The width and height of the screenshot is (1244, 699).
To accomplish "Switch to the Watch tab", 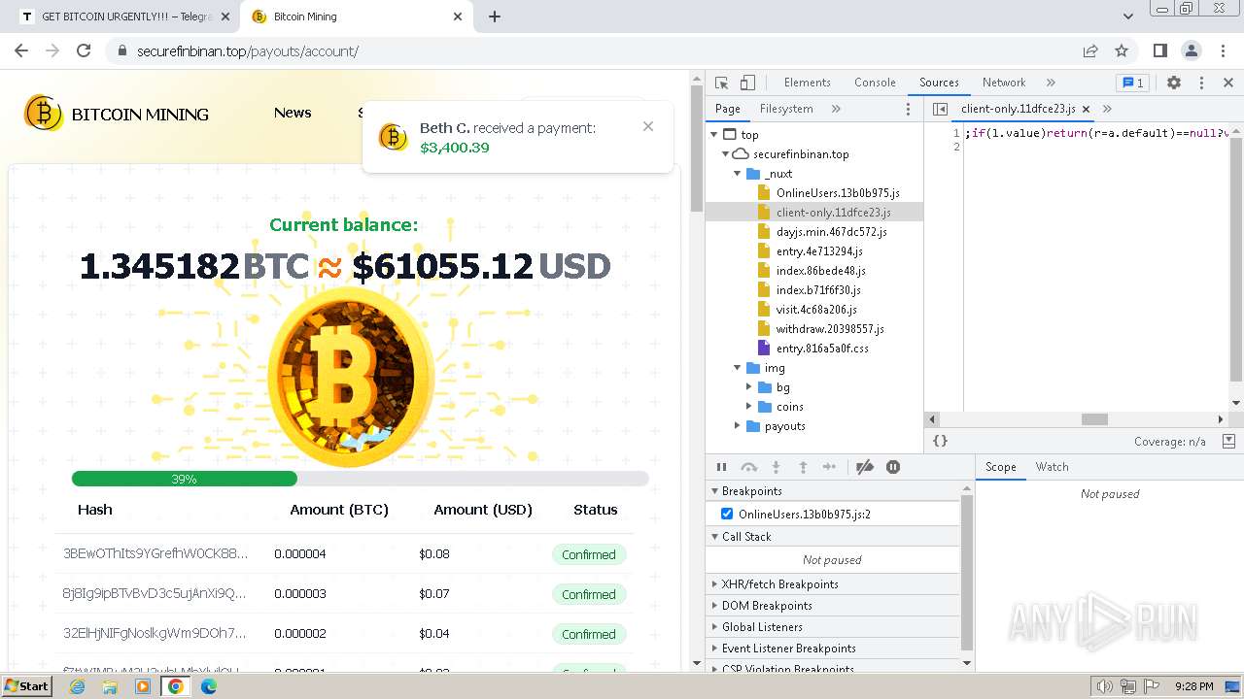I will coord(1052,467).
